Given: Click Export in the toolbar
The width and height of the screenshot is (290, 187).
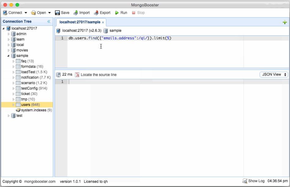Looking at the screenshot, I should coord(102,13).
